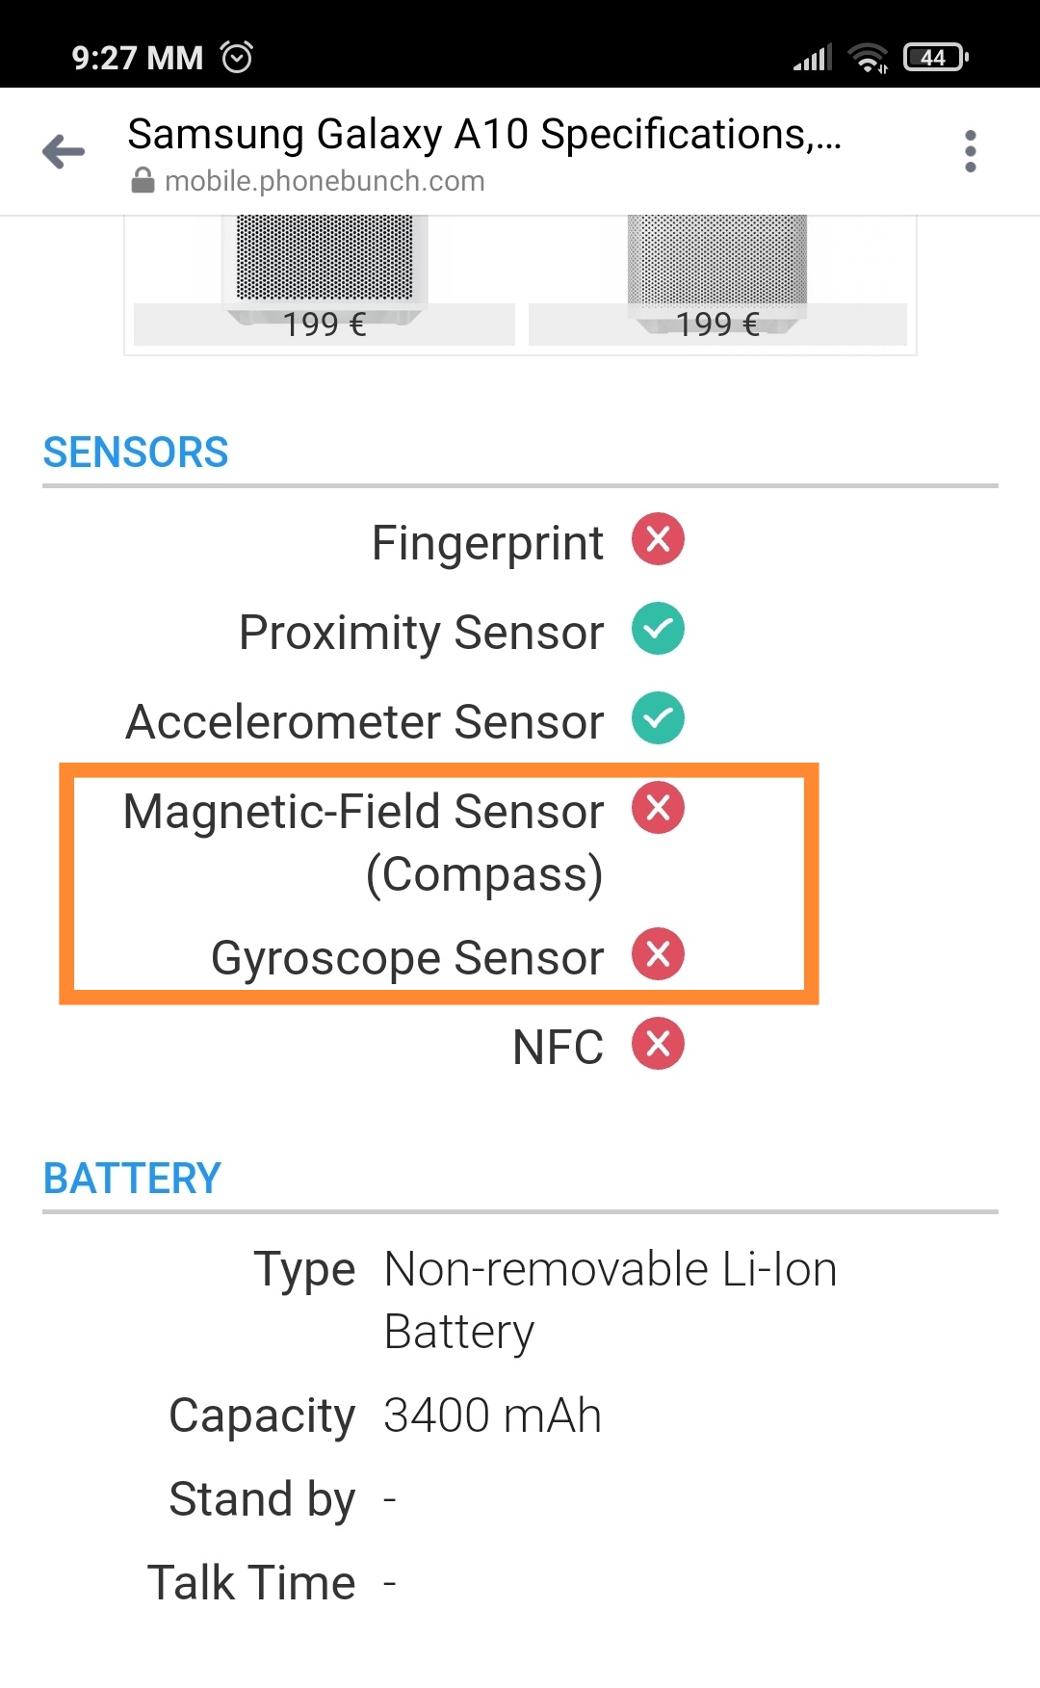This screenshot has height=1688, width=1040.
Task: Click the red X next to Fingerprint
Action: click(658, 539)
